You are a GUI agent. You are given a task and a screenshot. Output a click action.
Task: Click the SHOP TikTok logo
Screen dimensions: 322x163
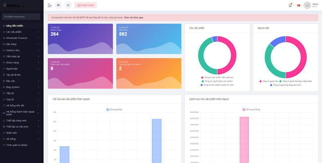pos(14,5)
